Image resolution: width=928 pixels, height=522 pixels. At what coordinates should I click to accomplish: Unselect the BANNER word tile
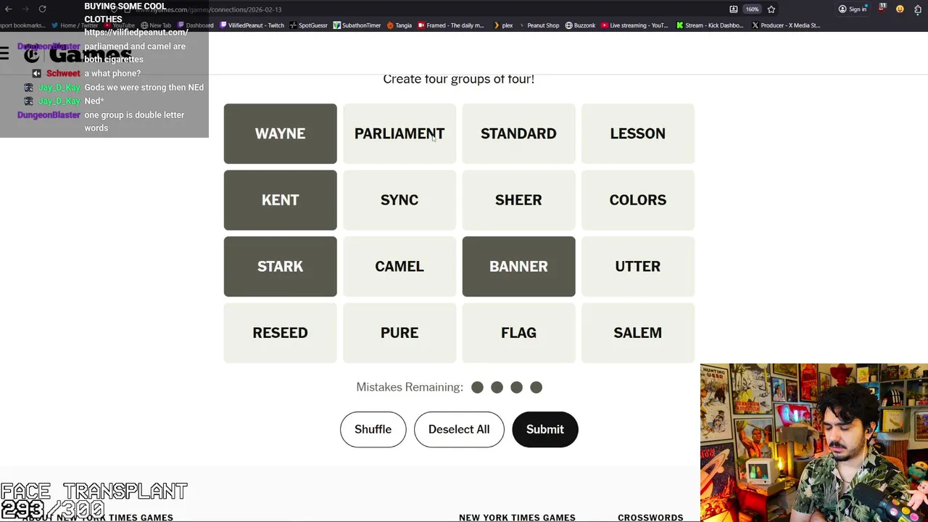[x=518, y=266]
